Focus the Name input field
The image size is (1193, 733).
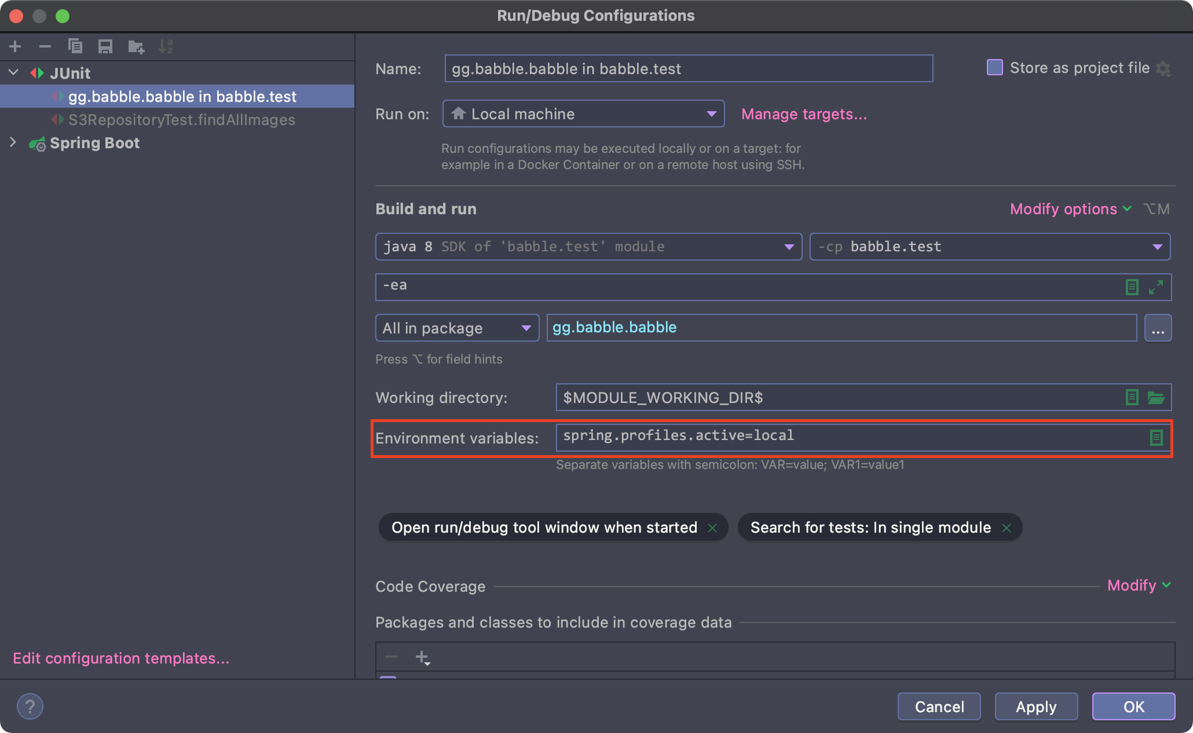pos(689,68)
